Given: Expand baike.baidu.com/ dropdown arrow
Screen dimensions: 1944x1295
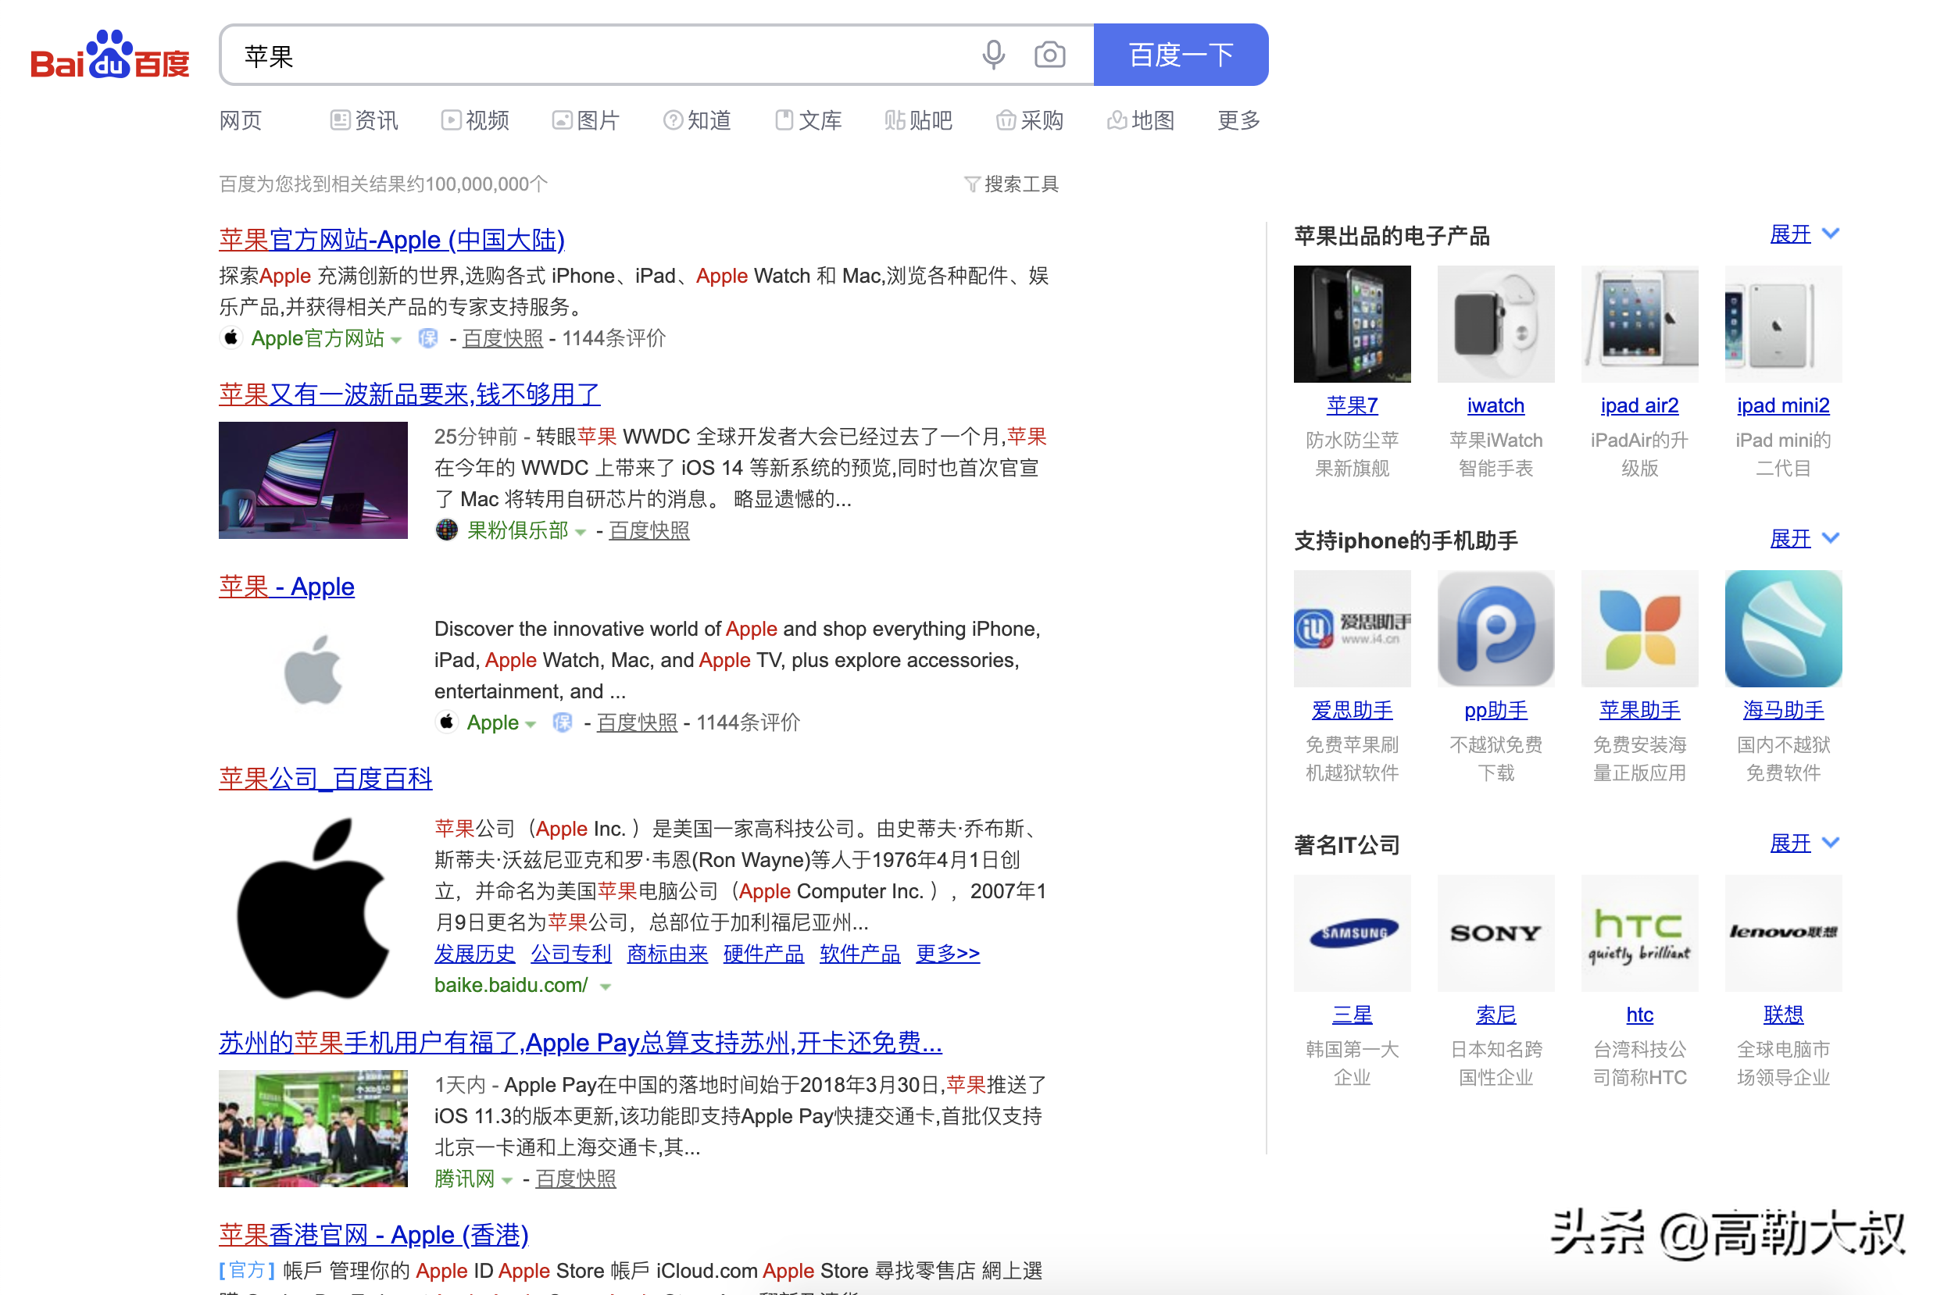Looking at the screenshot, I should click(606, 987).
